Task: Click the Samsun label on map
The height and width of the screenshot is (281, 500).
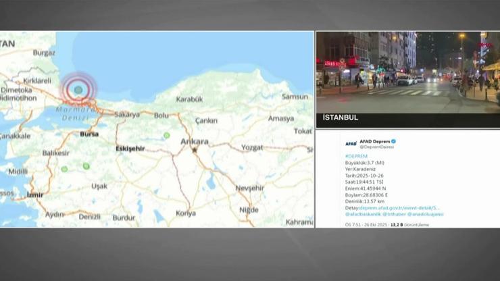Action: [295, 97]
